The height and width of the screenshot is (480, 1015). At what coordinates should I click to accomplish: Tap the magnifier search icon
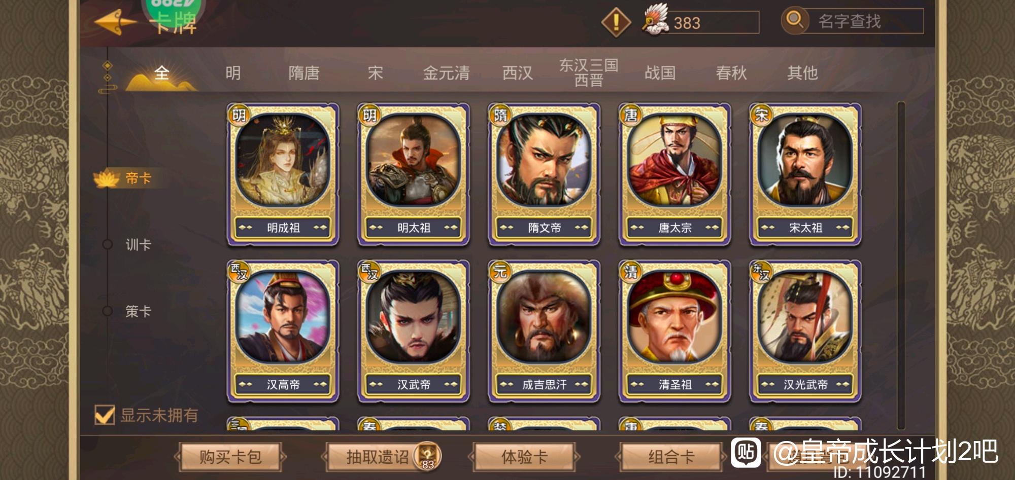click(795, 20)
